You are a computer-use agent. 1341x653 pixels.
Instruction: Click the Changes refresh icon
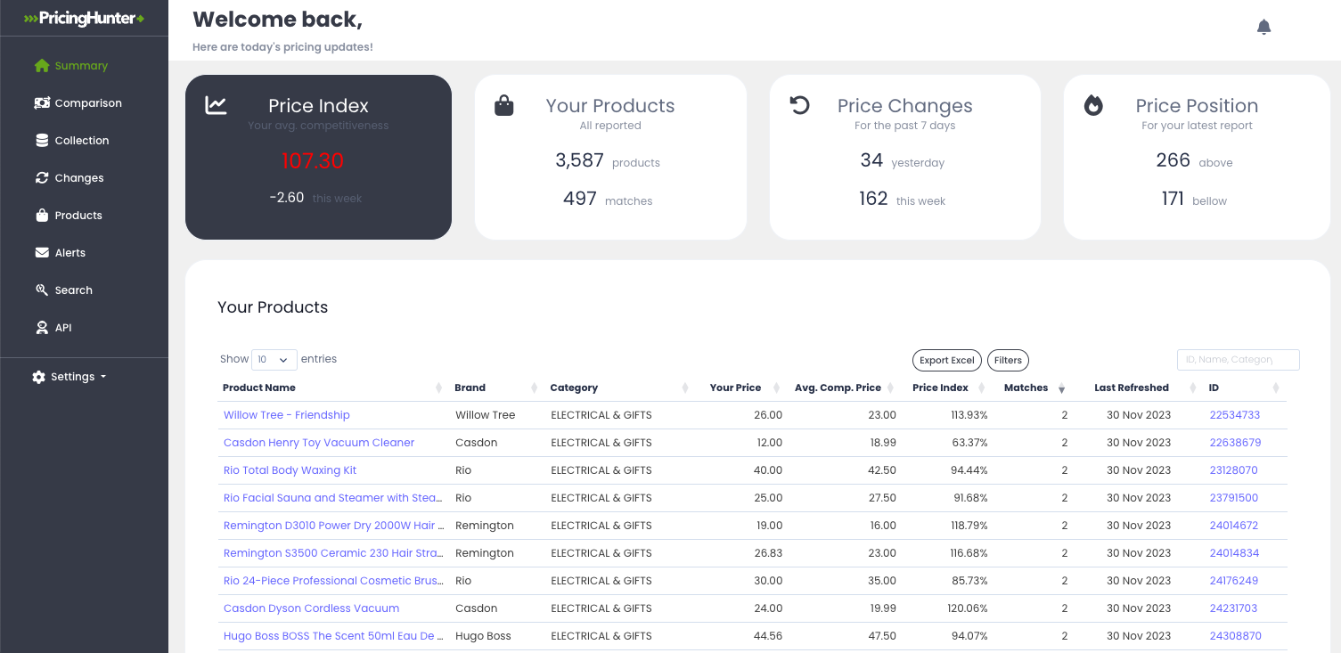tap(41, 177)
